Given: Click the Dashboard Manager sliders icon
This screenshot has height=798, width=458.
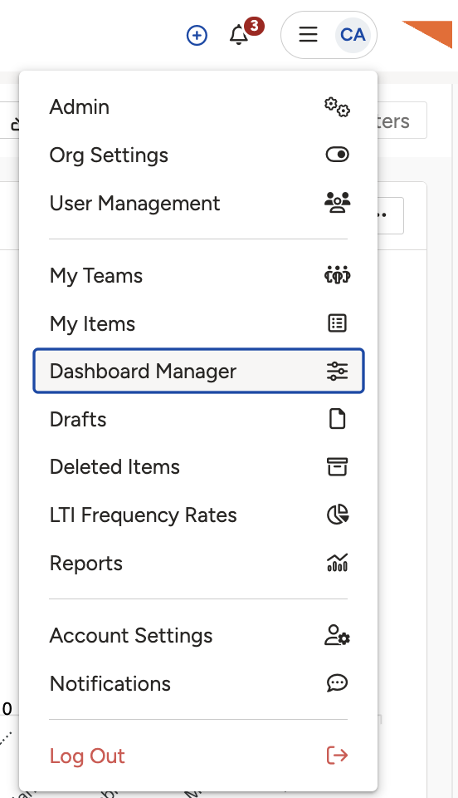Looking at the screenshot, I should [337, 371].
